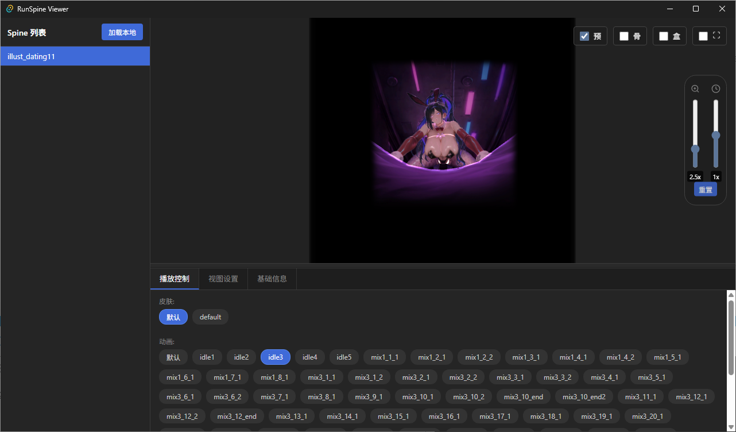Choose the mix3_12_2 animation
Screen dimensions: 736x432
coord(182,416)
